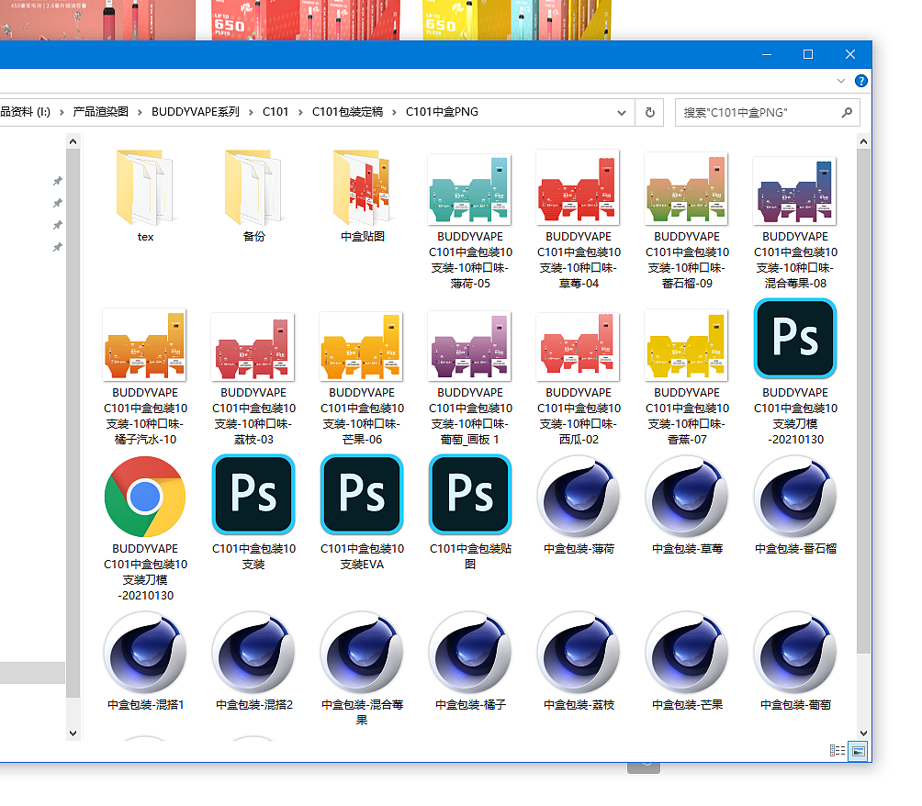Click the Cinema 4D file 中盒包装-葡萄
The height and width of the screenshot is (806, 922).
coord(795,653)
